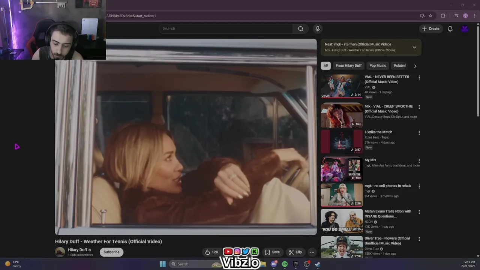Open the YouTube account avatar menu
This screenshot has height=270, width=480.
click(x=465, y=29)
